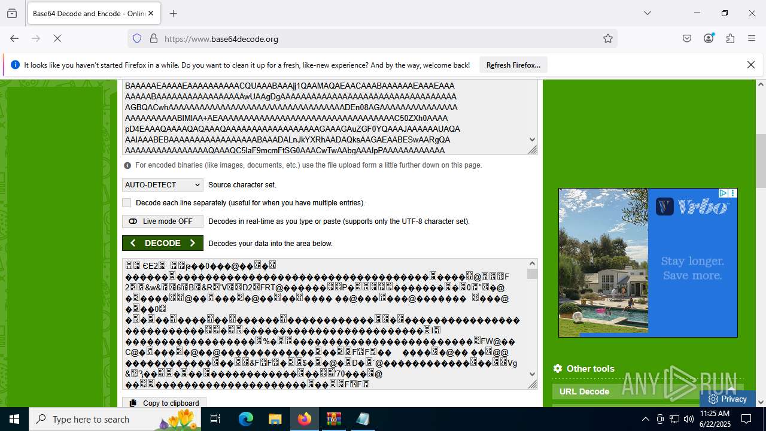Open the volume tray icon

point(689,419)
